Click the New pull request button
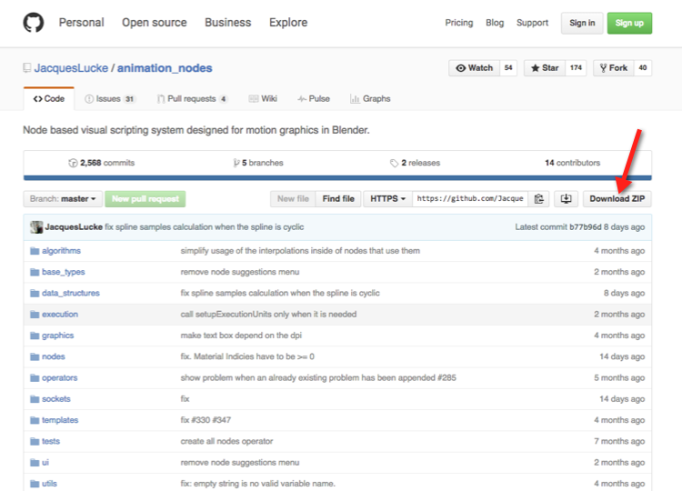 point(145,199)
